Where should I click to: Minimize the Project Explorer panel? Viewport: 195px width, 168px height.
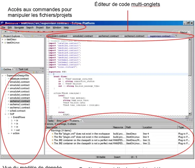pyautogui.click(x=41, y=36)
